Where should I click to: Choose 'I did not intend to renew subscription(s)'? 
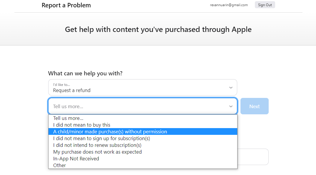(x=97, y=145)
